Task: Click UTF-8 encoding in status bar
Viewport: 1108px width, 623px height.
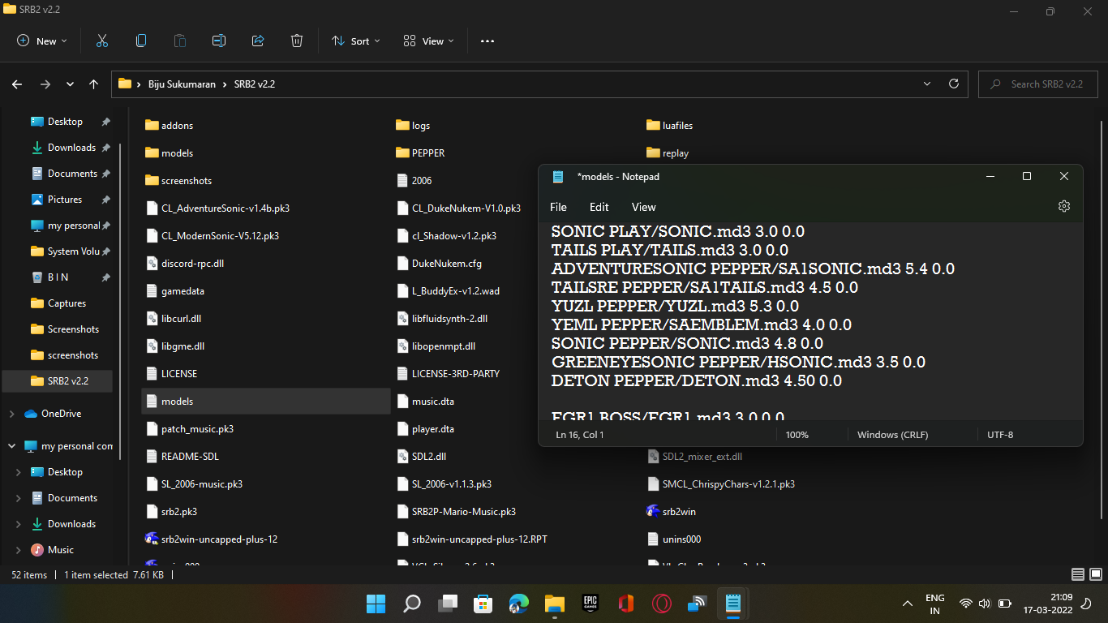Action: pyautogui.click(x=1000, y=435)
